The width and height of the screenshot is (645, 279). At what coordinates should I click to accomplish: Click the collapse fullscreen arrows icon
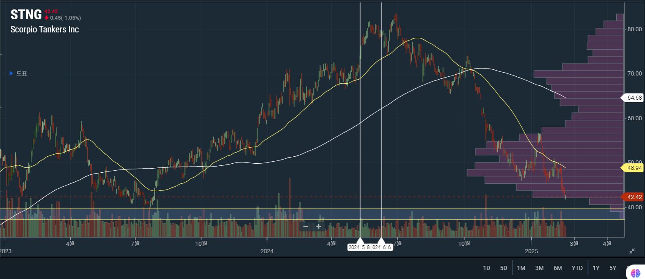[x=632, y=251]
